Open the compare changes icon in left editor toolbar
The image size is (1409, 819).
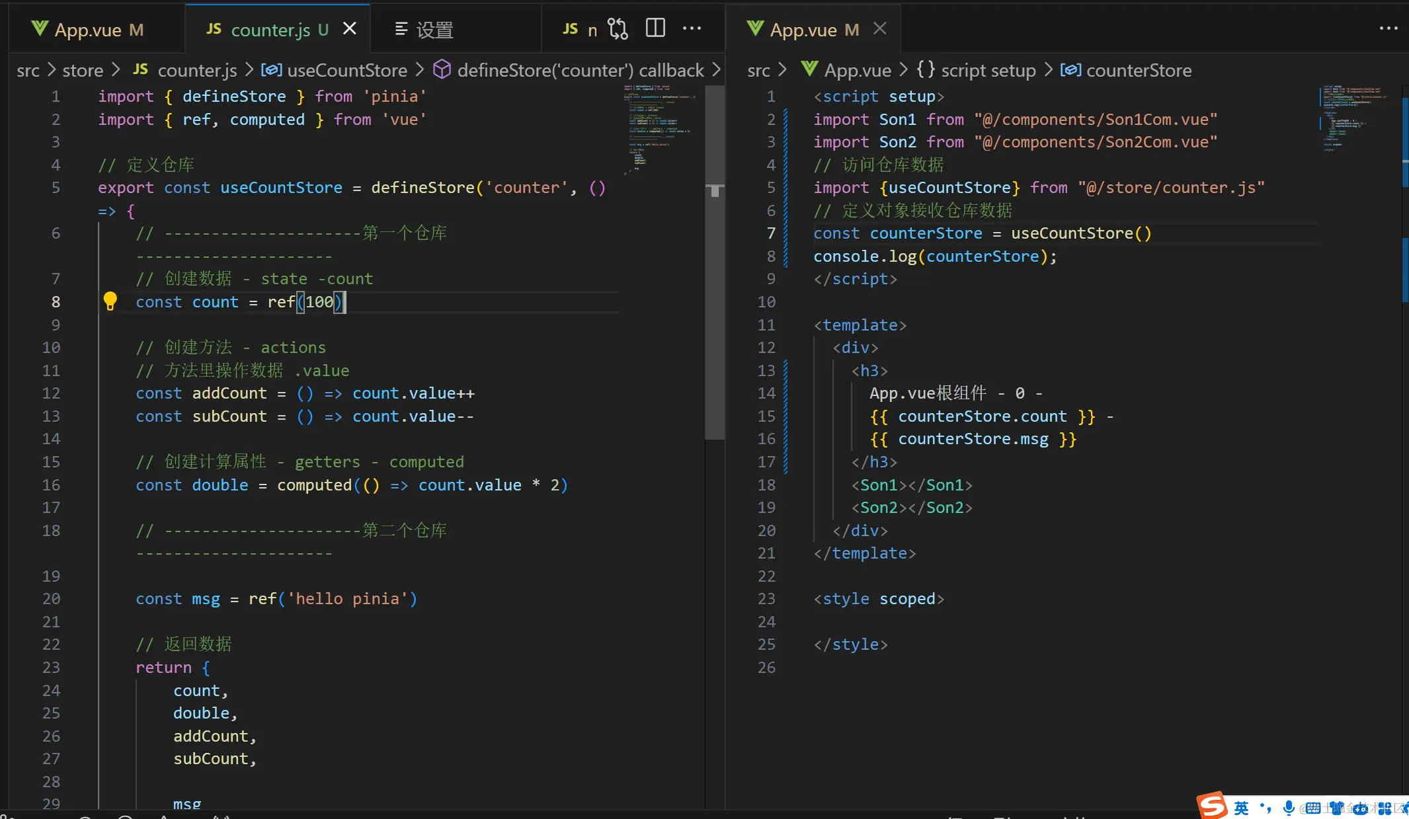click(x=618, y=28)
